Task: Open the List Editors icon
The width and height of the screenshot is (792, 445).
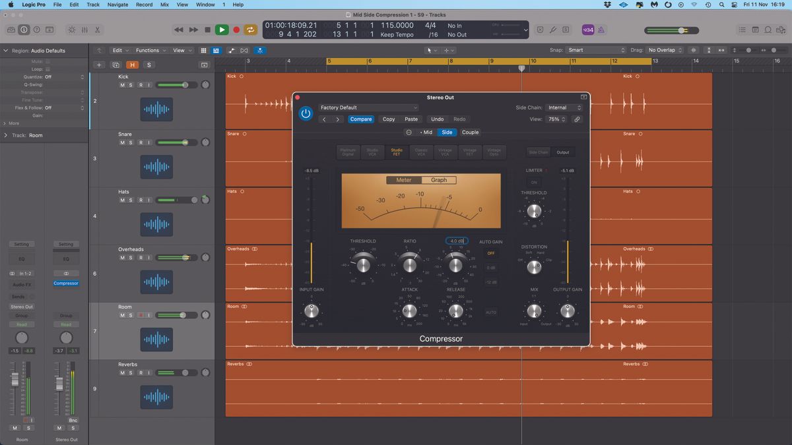Action: tap(742, 29)
